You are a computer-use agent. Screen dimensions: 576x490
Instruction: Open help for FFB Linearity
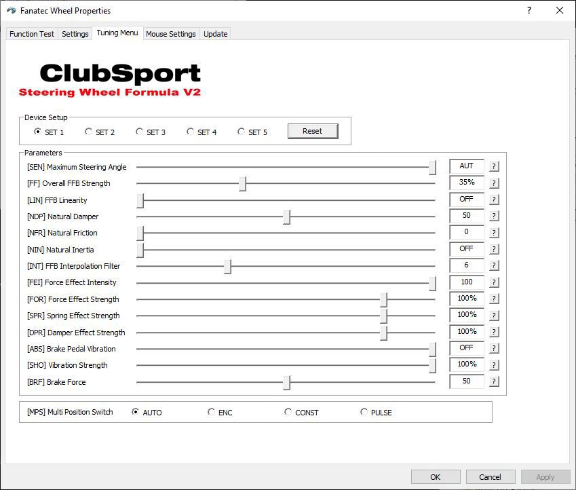(494, 200)
